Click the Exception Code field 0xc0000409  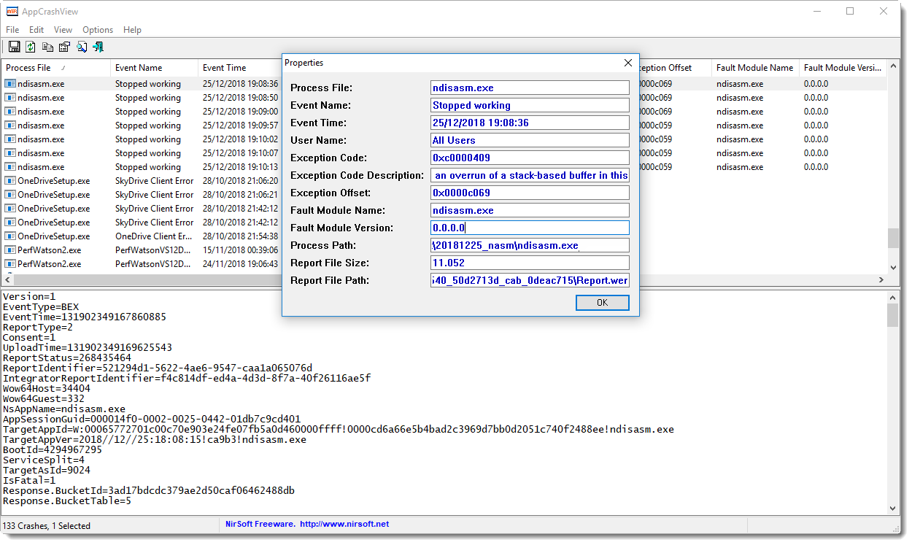coord(530,158)
